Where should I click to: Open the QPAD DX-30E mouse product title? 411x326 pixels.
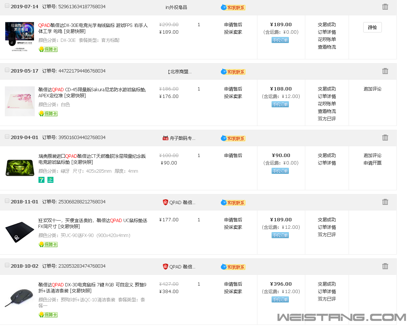[x=93, y=28]
